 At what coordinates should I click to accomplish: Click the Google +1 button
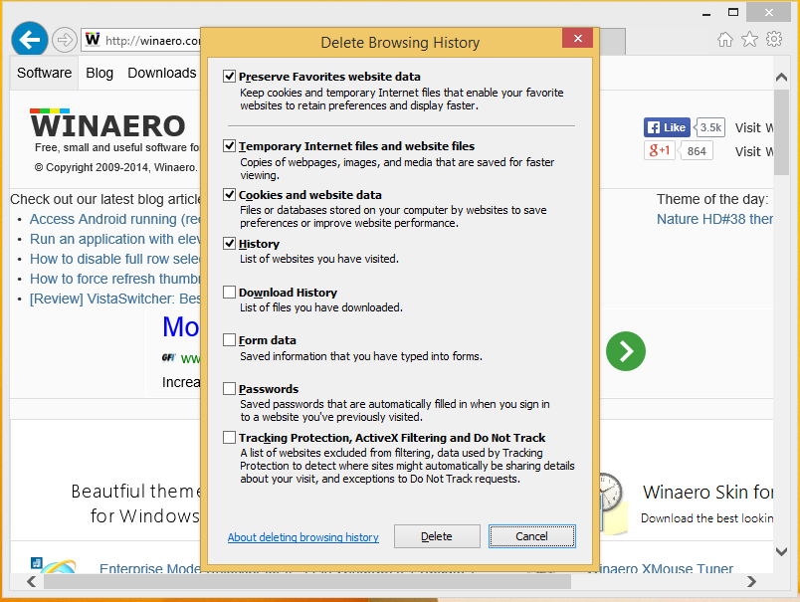[659, 150]
